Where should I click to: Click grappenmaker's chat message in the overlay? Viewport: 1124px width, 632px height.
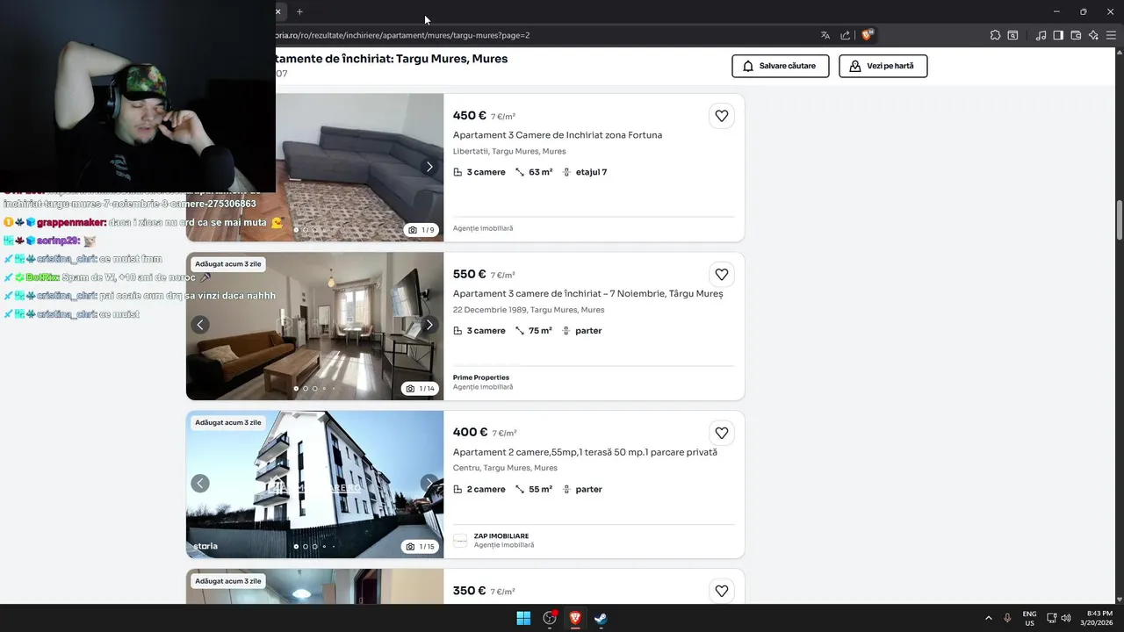143,223
